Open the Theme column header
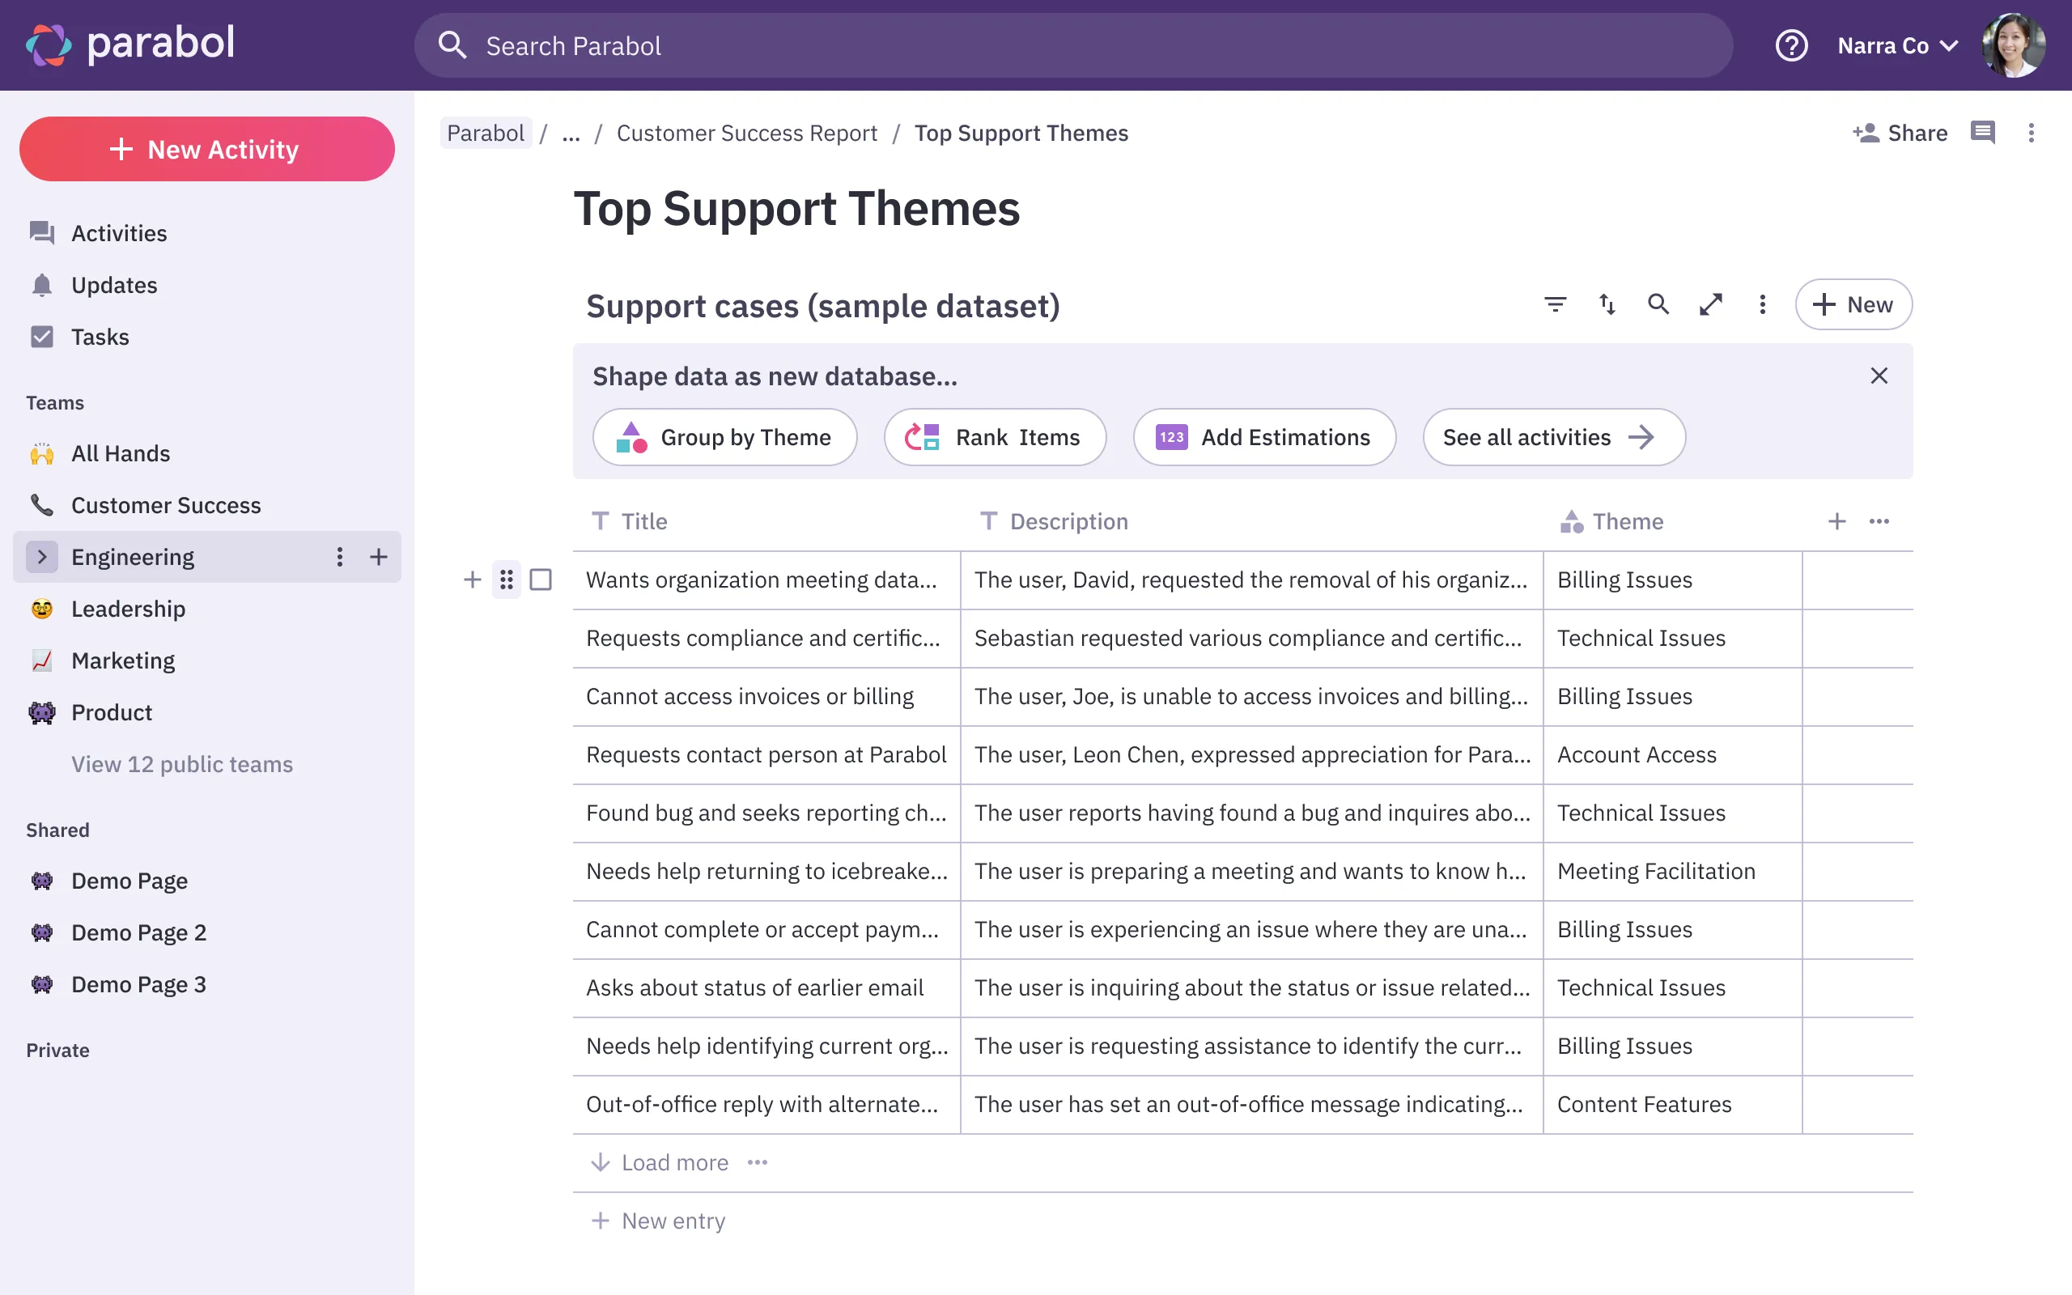This screenshot has width=2072, height=1295. [1612, 521]
